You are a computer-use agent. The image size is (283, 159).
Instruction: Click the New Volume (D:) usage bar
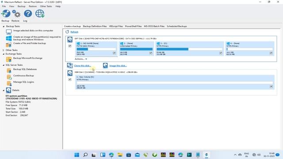click(175, 83)
